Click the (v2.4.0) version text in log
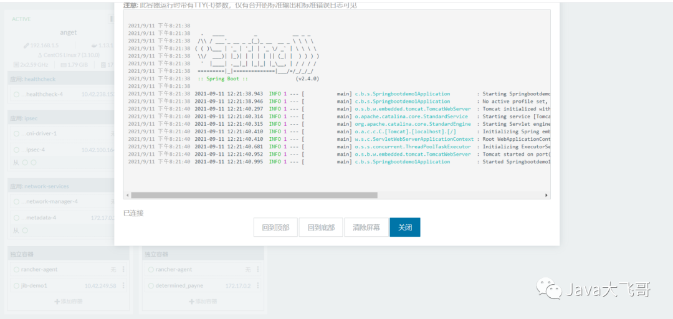The width and height of the screenshot is (673, 319). [x=307, y=79]
